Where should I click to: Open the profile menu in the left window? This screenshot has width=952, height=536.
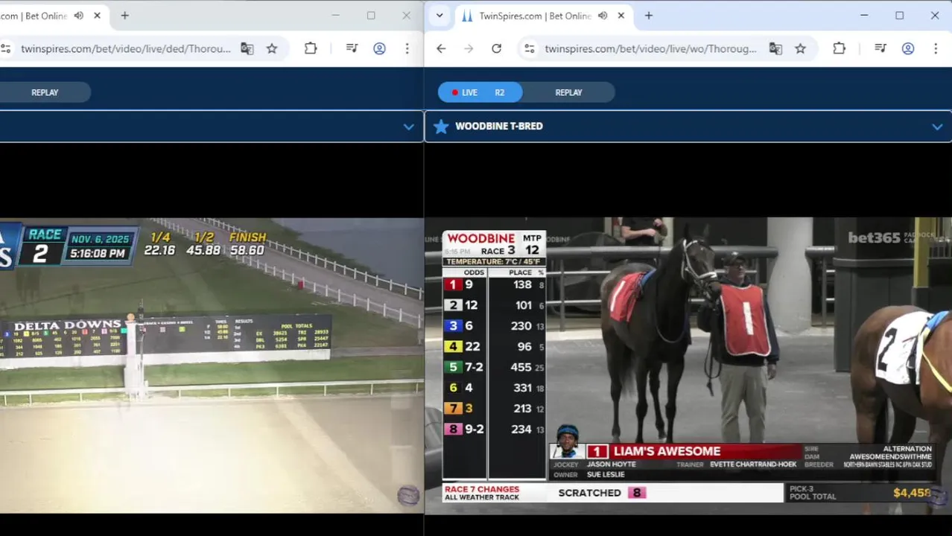(x=379, y=48)
